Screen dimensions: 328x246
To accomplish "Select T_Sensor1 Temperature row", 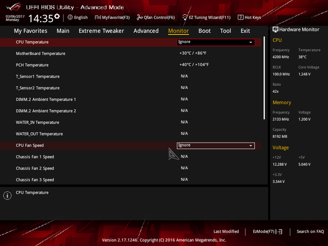I will pos(37,76).
